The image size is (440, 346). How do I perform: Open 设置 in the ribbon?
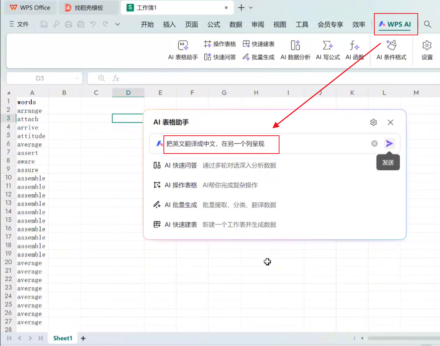[427, 50]
